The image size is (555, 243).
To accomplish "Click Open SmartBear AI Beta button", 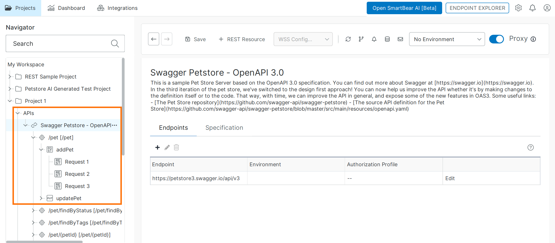I will pyautogui.click(x=404, y=8).
